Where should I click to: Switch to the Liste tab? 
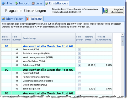click(37, 3)
